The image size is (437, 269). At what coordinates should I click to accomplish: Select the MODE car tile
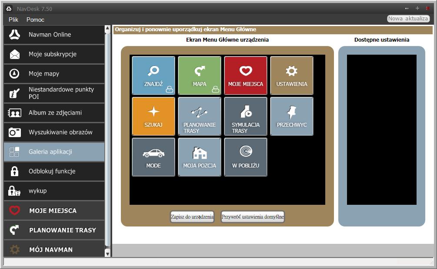pyautogui.click(x=153, y=157)
